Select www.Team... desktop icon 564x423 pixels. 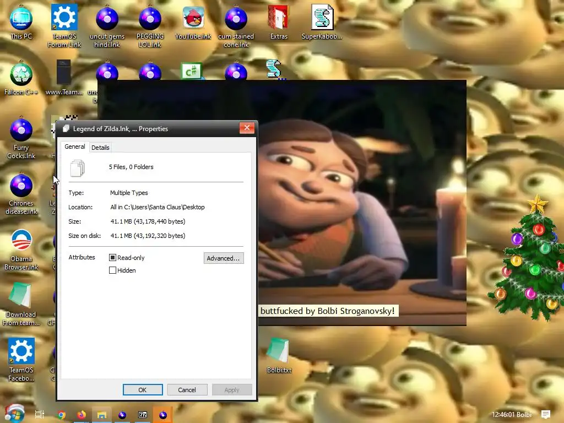64,78
